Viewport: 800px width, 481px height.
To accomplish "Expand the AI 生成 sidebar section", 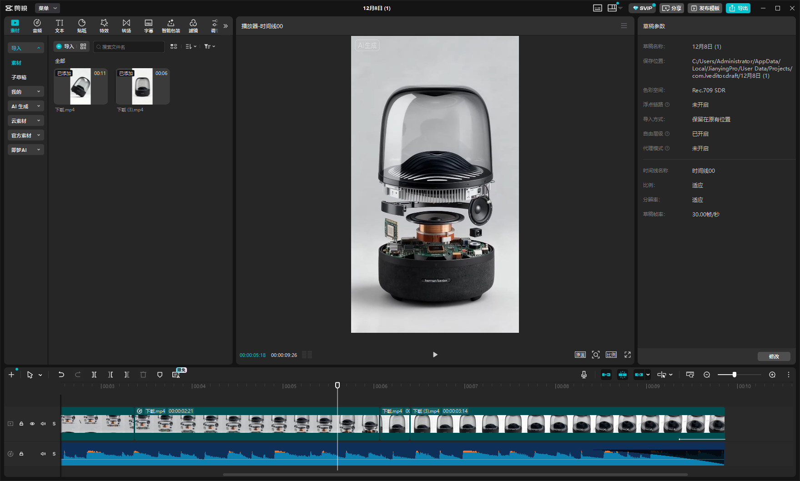I will point(25,106).
